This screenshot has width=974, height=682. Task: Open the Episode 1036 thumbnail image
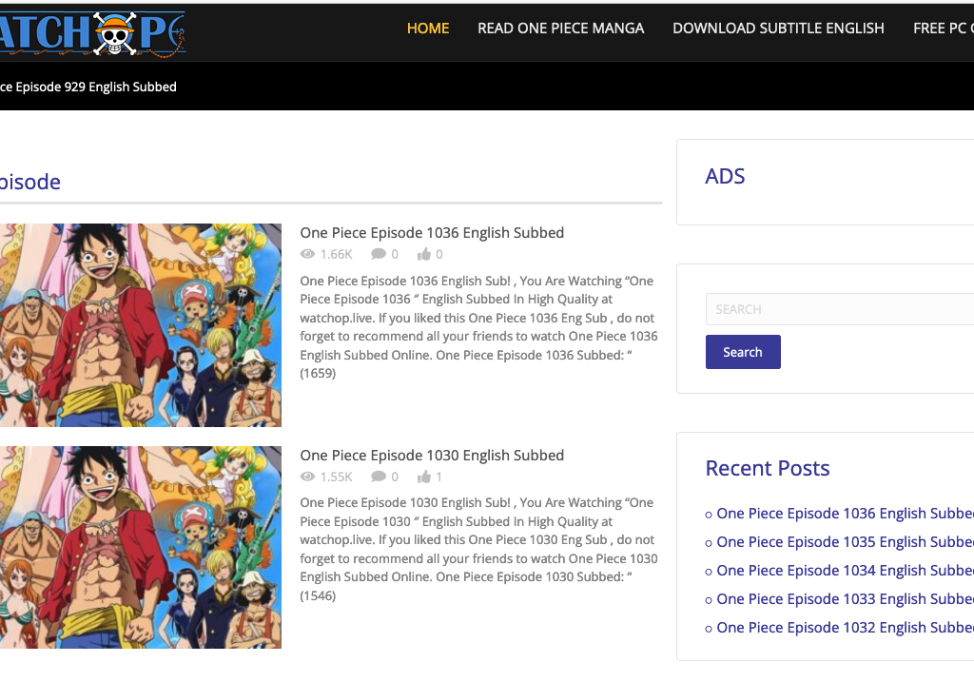click(141, 325)
